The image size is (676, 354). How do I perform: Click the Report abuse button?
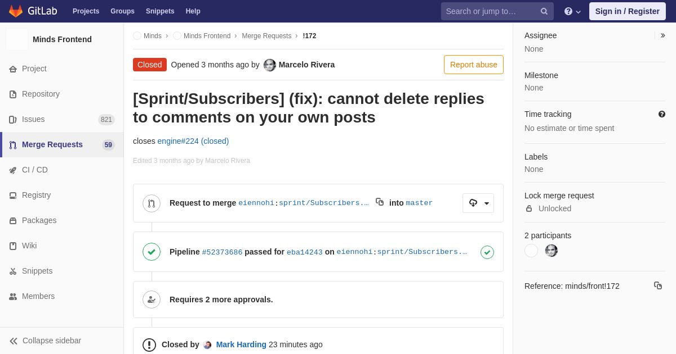pos(474,65)
